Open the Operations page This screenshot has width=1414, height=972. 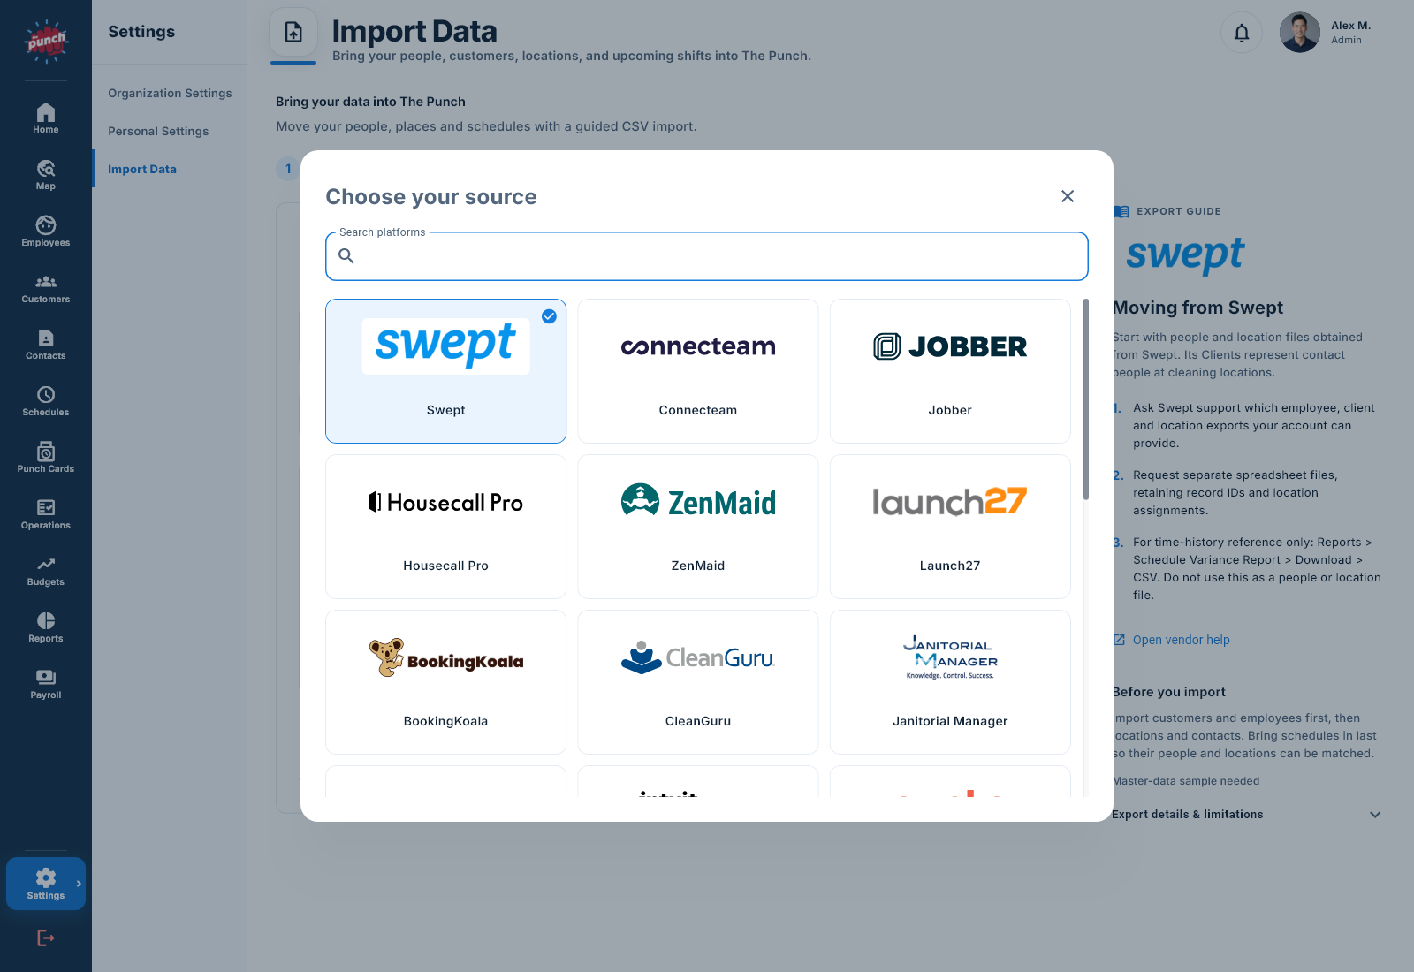[x=46, y=514]
